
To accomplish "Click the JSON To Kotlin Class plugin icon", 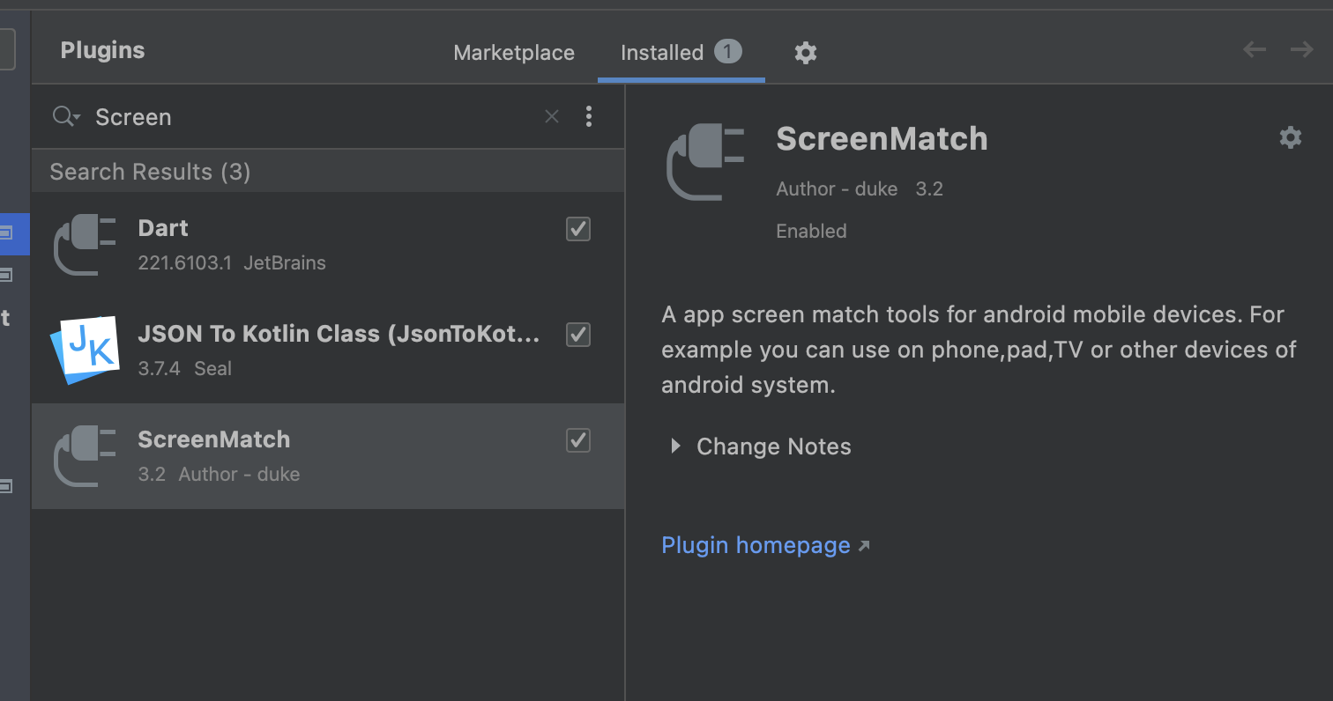I will pyautogui.click(x=85, y=350).
